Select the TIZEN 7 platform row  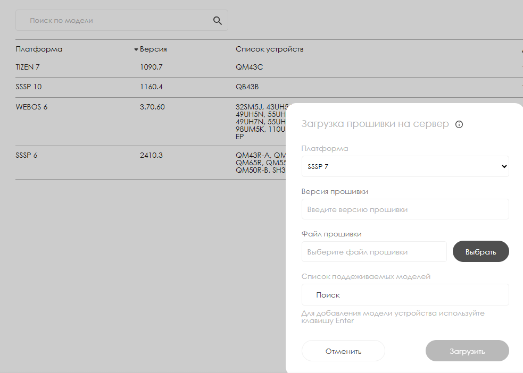28,67
